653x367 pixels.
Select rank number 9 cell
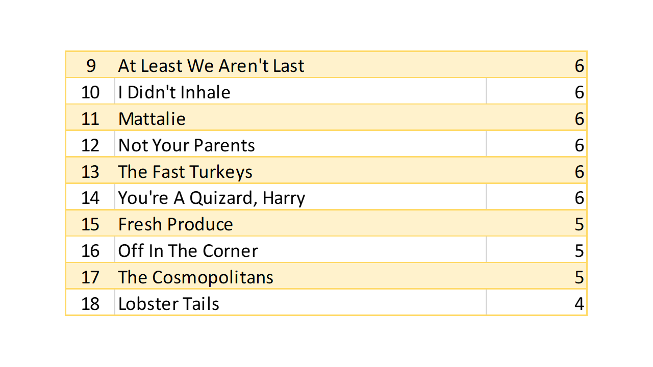tap(91, 66)
